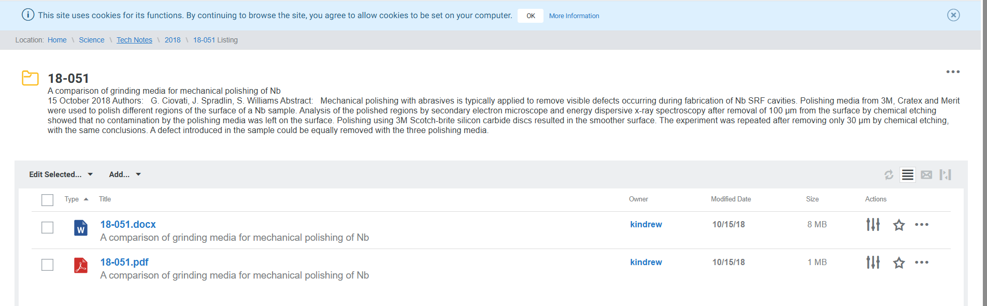Click the properties sliders icon for 18-051.pdf

pyautogui.click(x=873, y=263)
